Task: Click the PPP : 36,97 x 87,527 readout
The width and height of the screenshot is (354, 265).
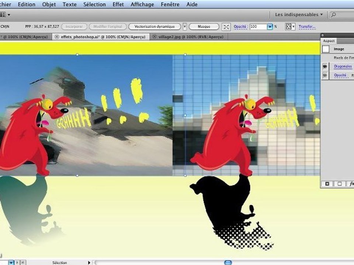Action: pyautogui.click(x=42, y=26)
